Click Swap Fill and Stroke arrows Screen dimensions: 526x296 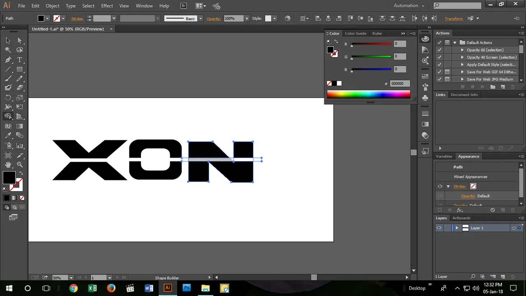pos(21,173)
